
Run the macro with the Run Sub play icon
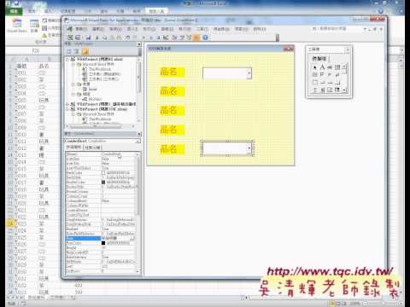point(143,38)
